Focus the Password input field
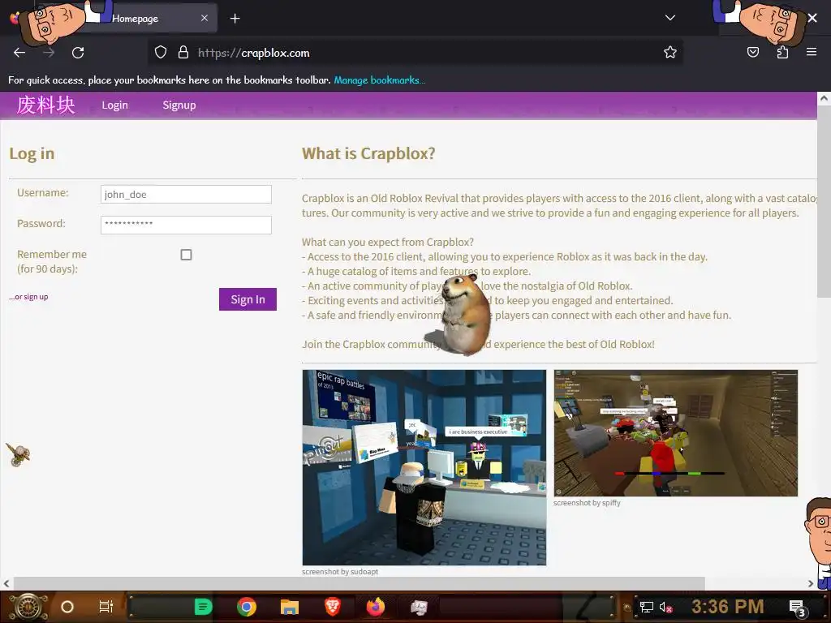Screen dimensions: 831x623 click(186, 225)
